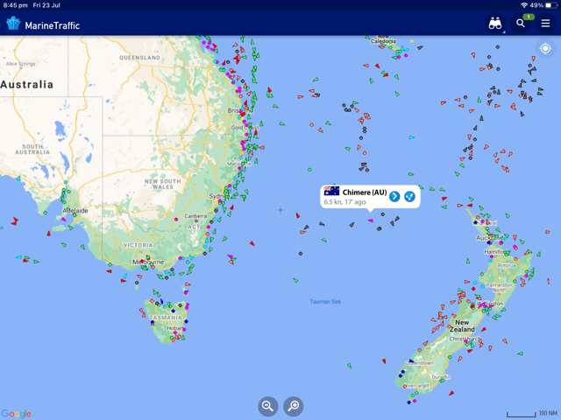Open Chimere vessel details arrow
This screenshot has height=420, width=561.
click(394, 196)
